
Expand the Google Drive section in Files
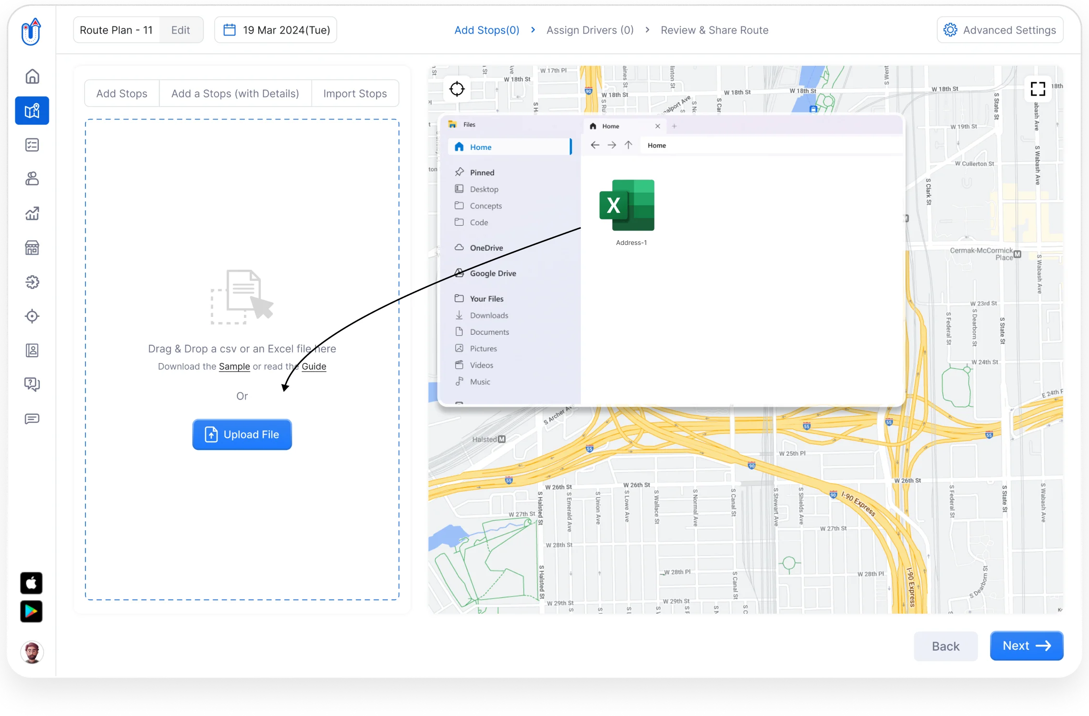coord(493,272)
